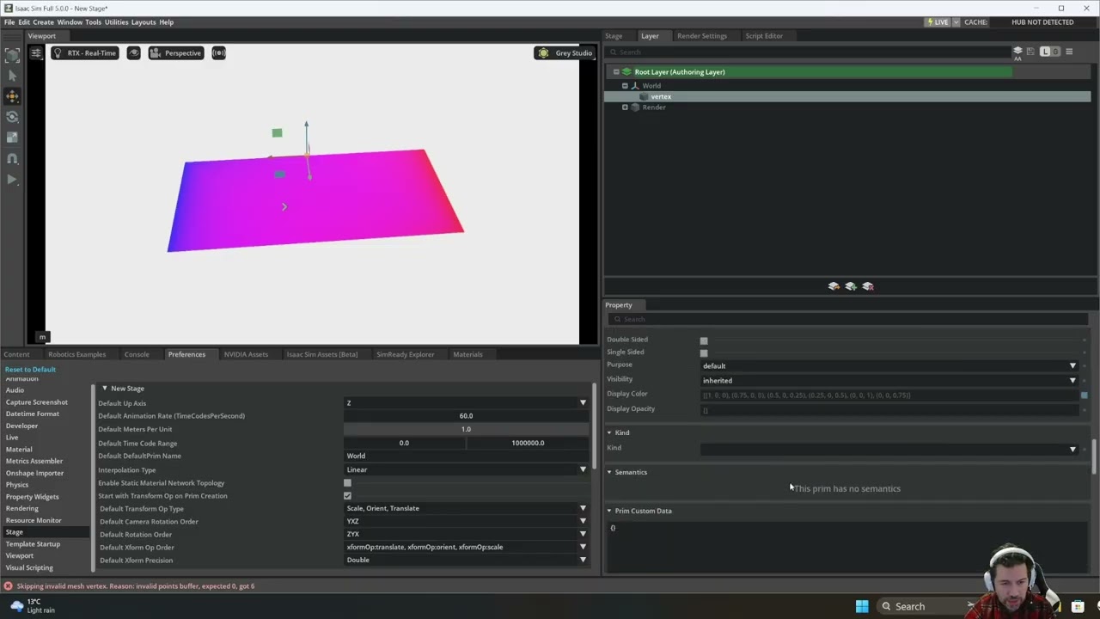1100x619 pixels.
Task: Click the viewport units 'm' indicator
Action: tap(42, 337)
